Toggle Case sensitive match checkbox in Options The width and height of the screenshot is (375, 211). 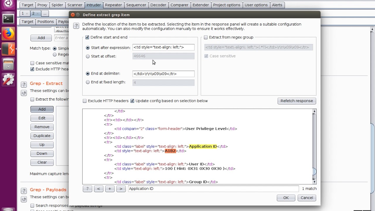tap(32, 63)
